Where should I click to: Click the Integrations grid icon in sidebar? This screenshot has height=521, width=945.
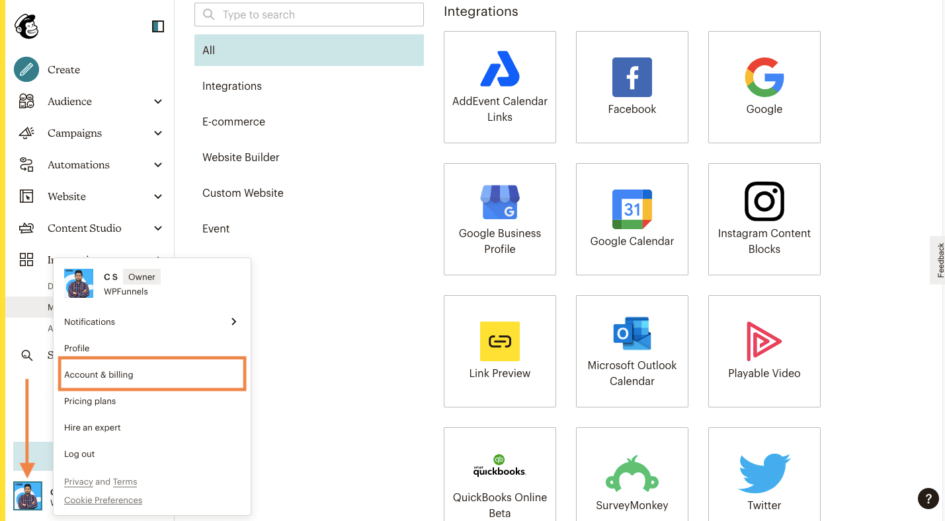click(x=26, y=260)
